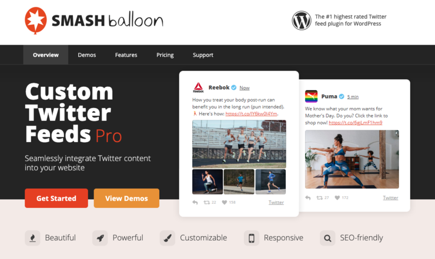Screen dimensions: 435x259
Task: Click Reebok avatar logo
Action: click(x=198, y=88)
